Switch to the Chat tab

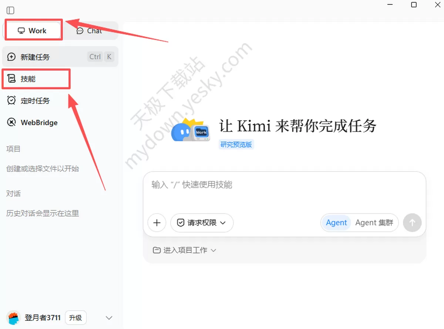pyautogui.click(x=89, y=31)
